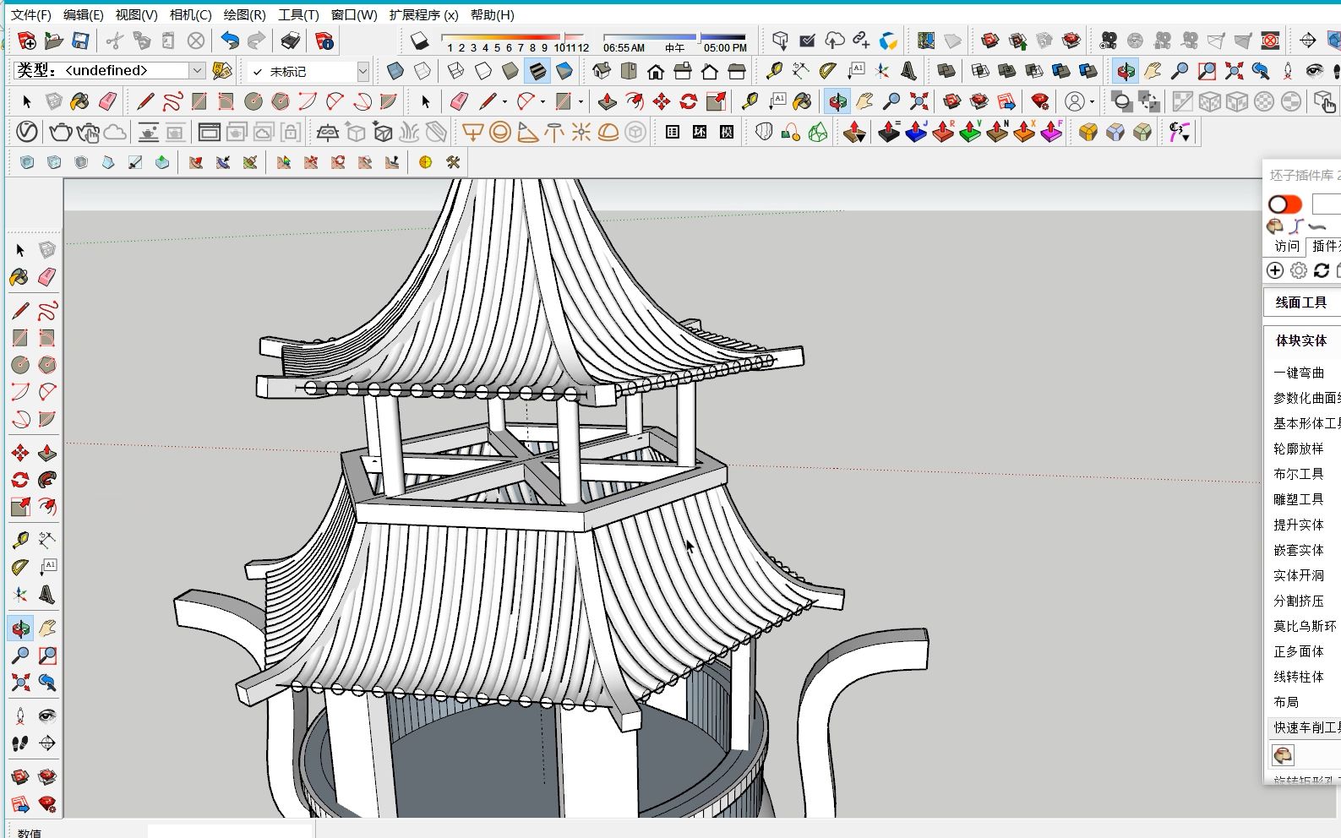Screen dimensions: 1341x838
Task: Click the Iso view house icon
Action: (x=601, y=71)
